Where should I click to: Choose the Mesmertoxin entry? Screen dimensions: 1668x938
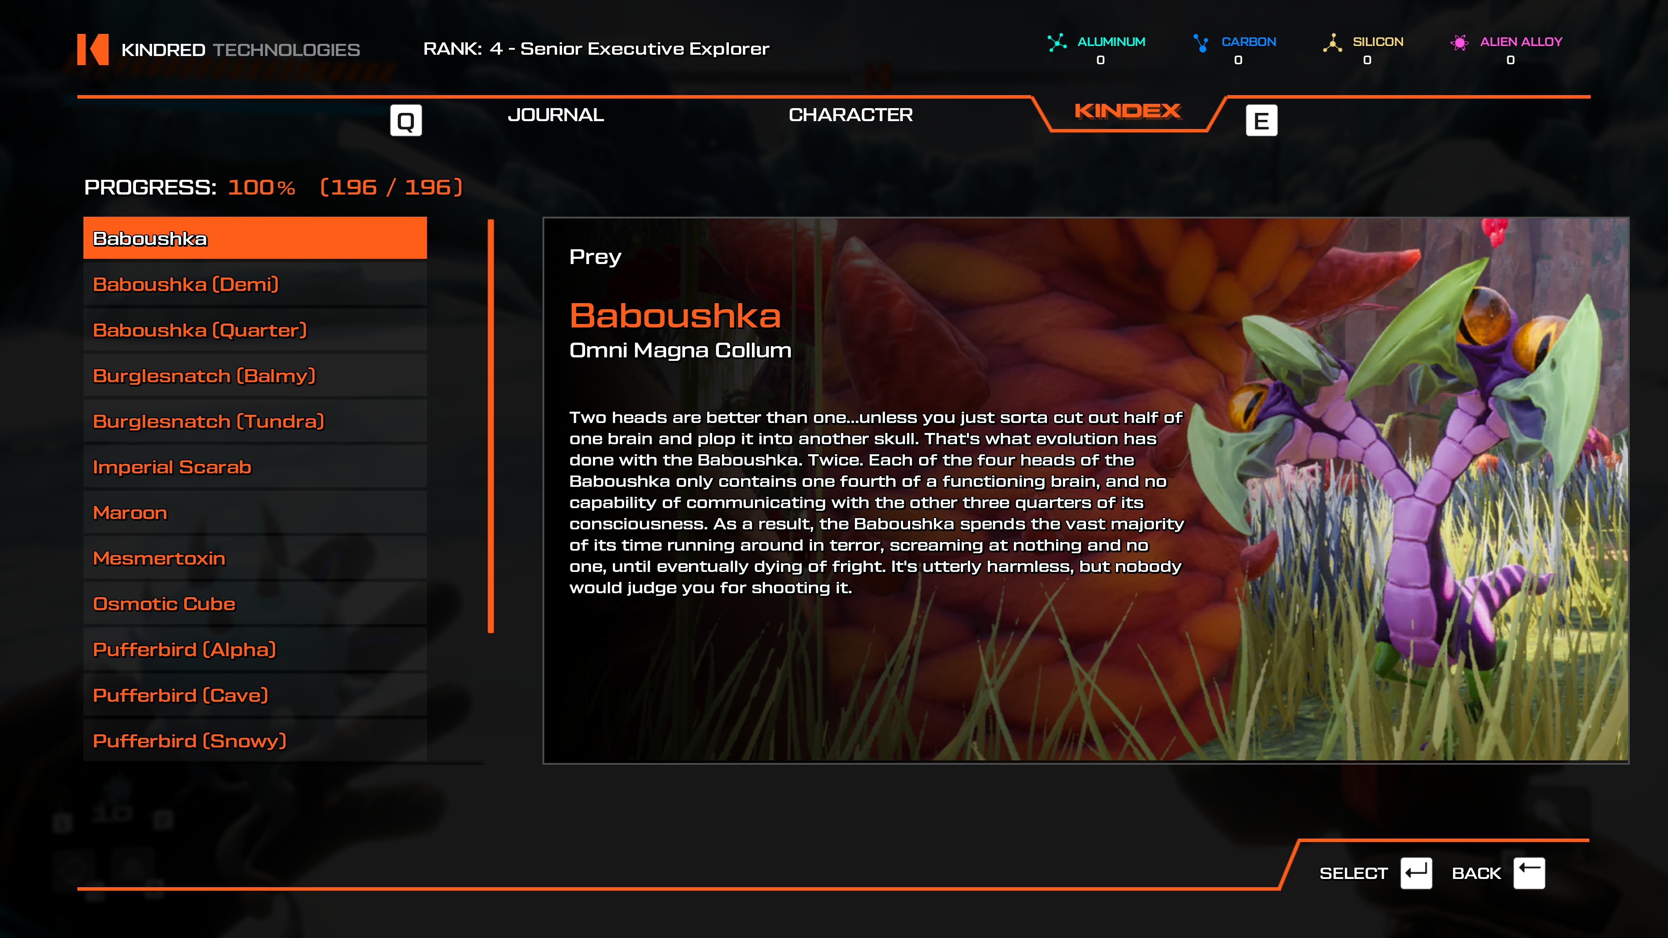(x=255, y=558)
